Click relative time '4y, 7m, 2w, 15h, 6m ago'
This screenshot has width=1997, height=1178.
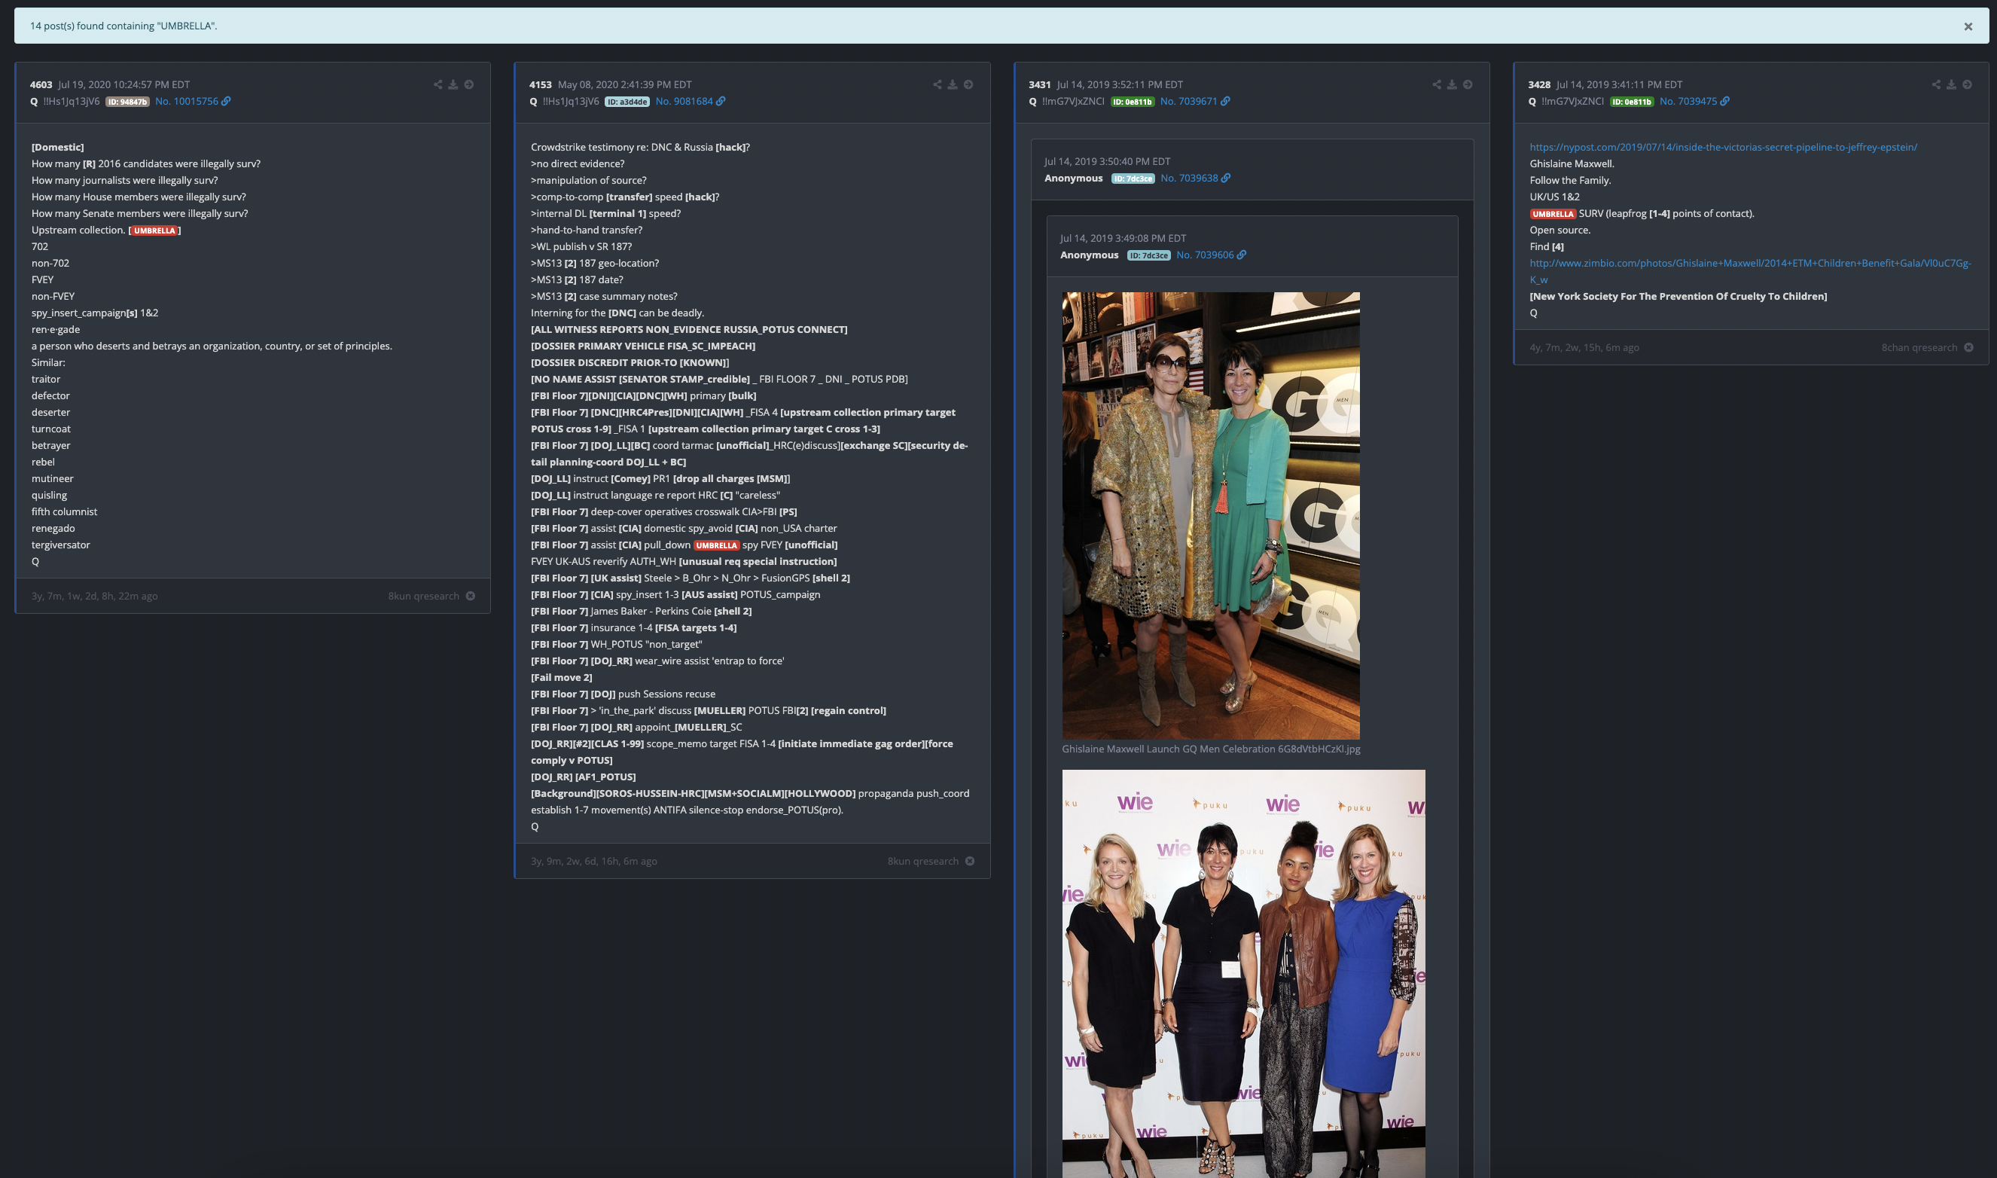tap(1584, 348)
